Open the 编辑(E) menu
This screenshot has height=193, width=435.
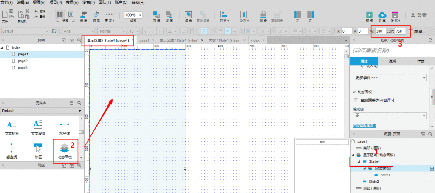click(x=23, y=3)
